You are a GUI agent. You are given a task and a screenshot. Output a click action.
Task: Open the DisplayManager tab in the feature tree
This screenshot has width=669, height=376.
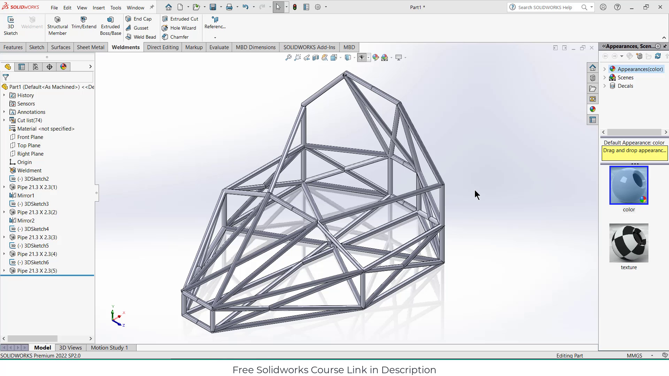[63, 67]
